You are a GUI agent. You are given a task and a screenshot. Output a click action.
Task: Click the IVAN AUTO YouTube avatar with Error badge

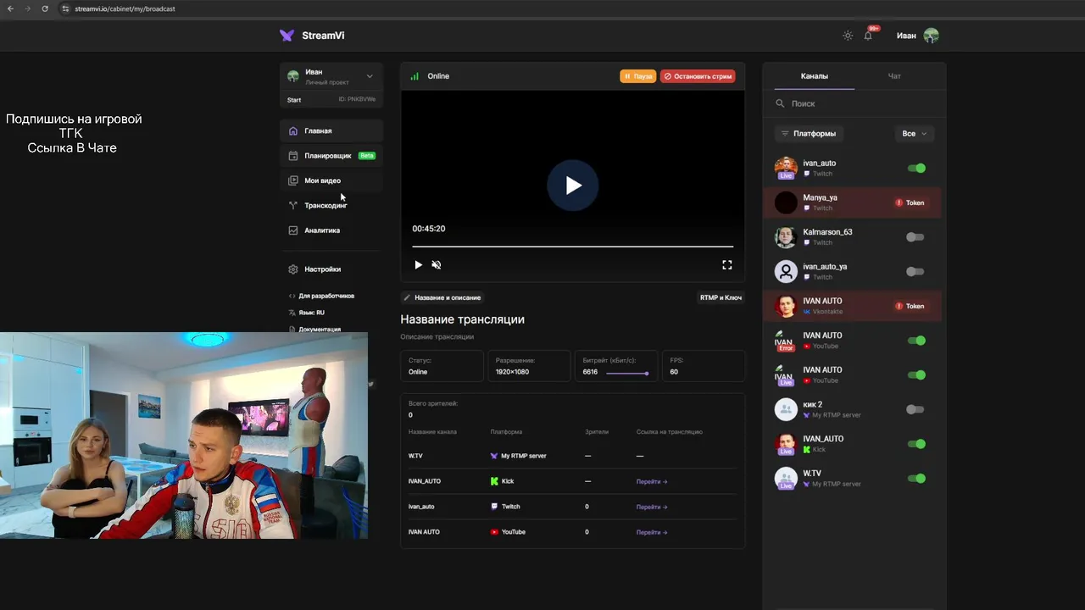click(x=786, y=341)
